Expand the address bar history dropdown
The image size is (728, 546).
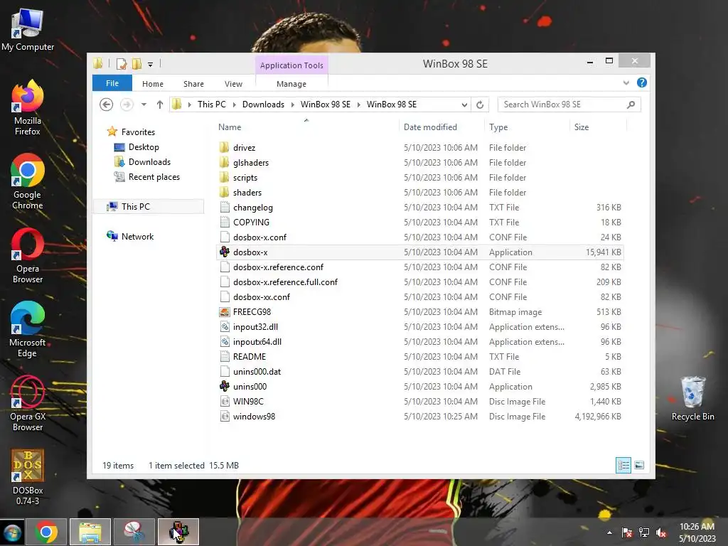click(x=464, y=105)
